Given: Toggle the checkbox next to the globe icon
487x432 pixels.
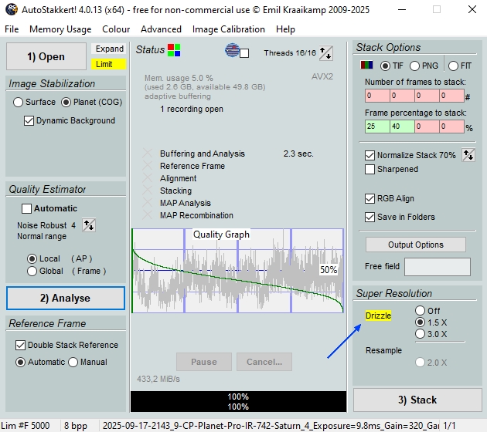Looking at the screenshot, I should (x=244, y=53).
